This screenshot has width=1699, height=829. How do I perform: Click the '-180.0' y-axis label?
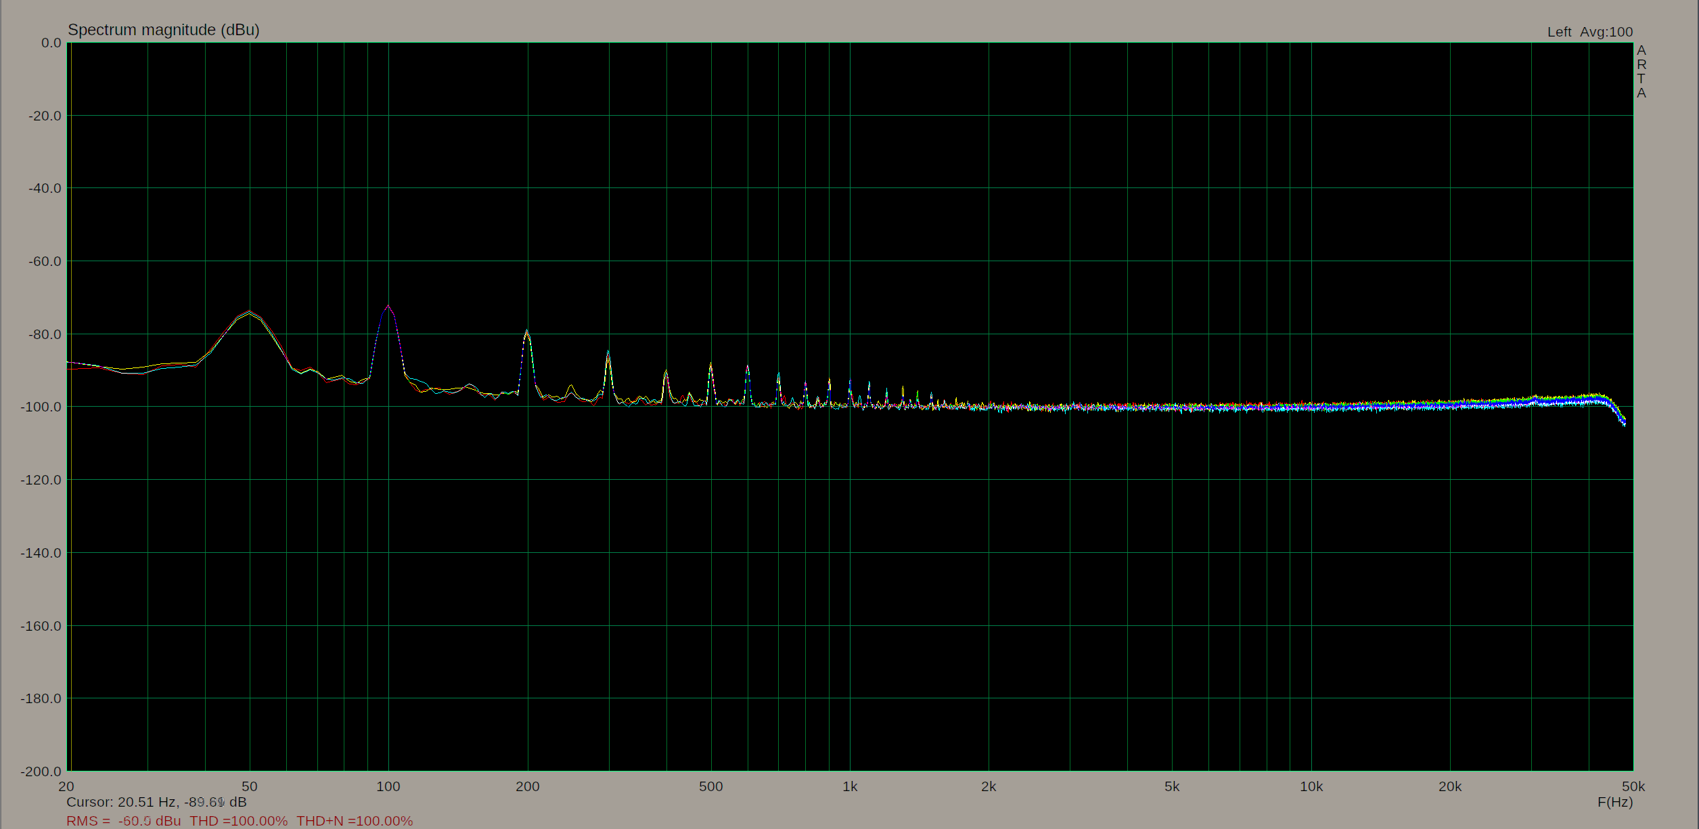[41, 698]
